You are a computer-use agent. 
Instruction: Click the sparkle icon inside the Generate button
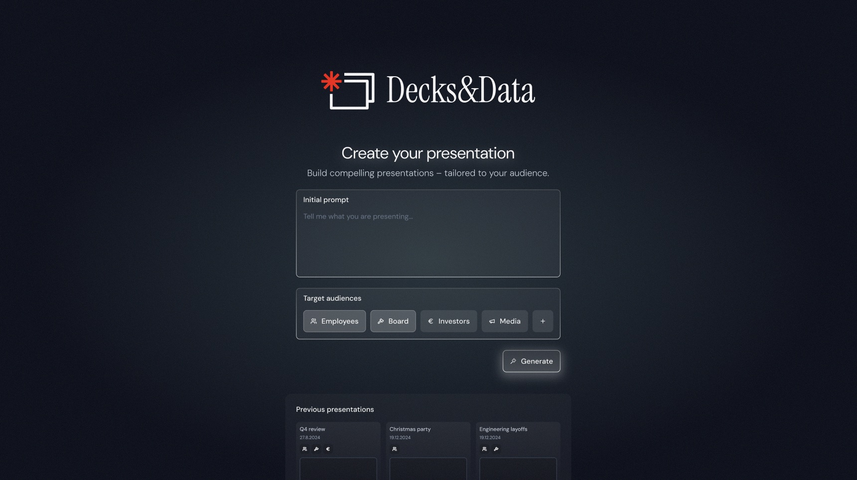[x=513, y=361]
